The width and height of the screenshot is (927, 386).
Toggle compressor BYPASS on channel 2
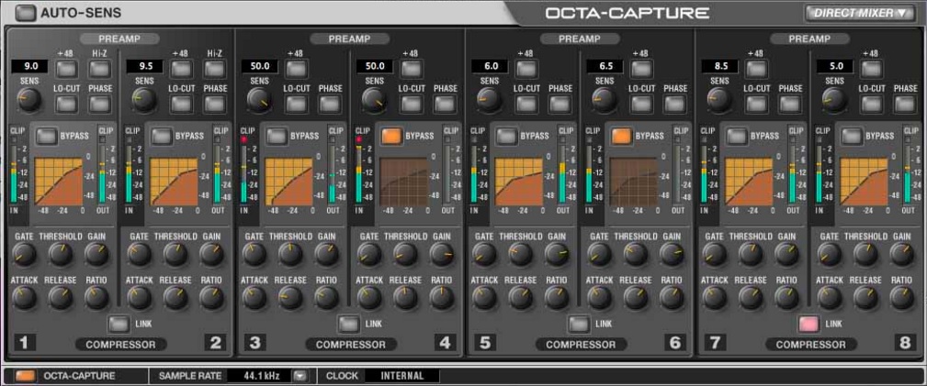(162, 136)
